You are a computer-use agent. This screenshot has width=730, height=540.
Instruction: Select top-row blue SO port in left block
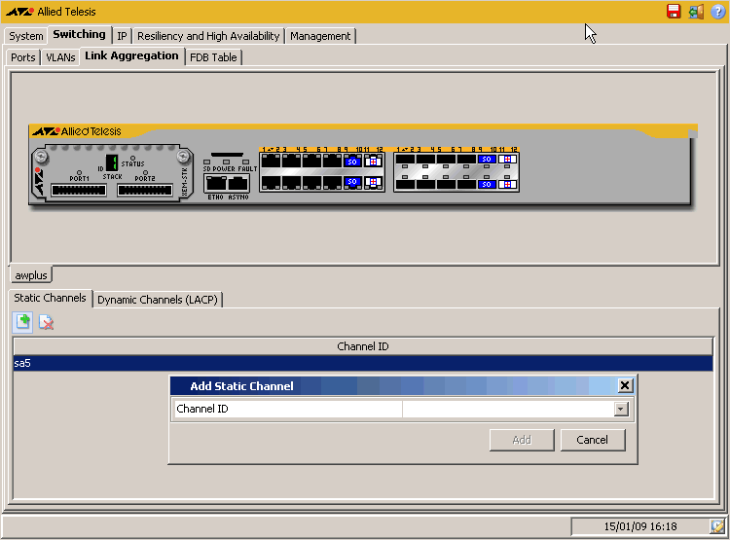[352, 162]
